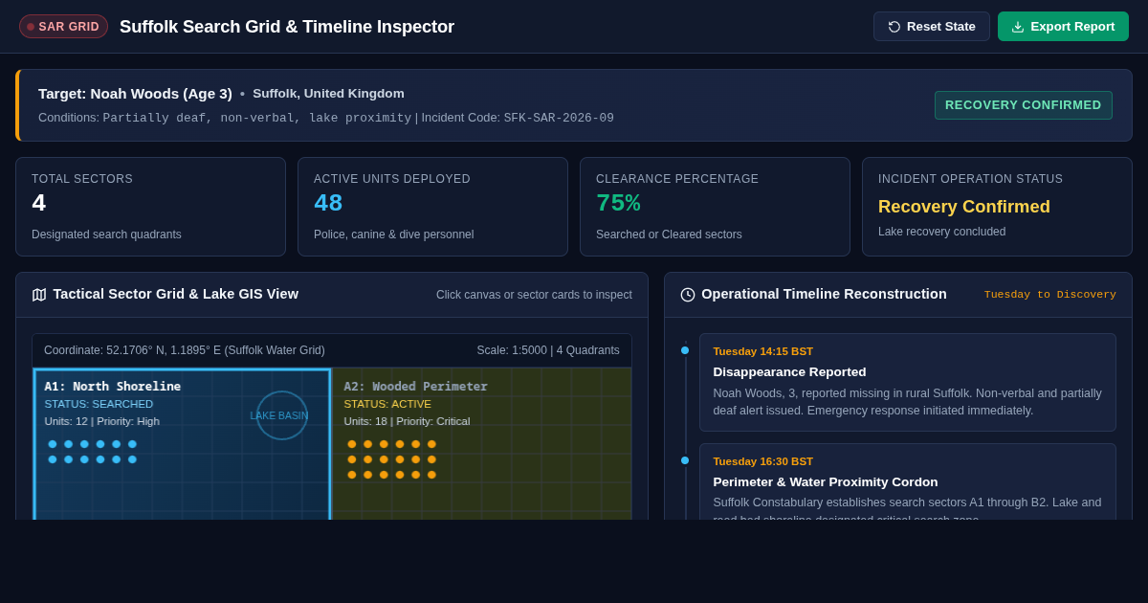Click the 'Scale: 1:5000 | 4 Quadrants' text
The height and width of the screenshot is (603, 1148).
548,350
